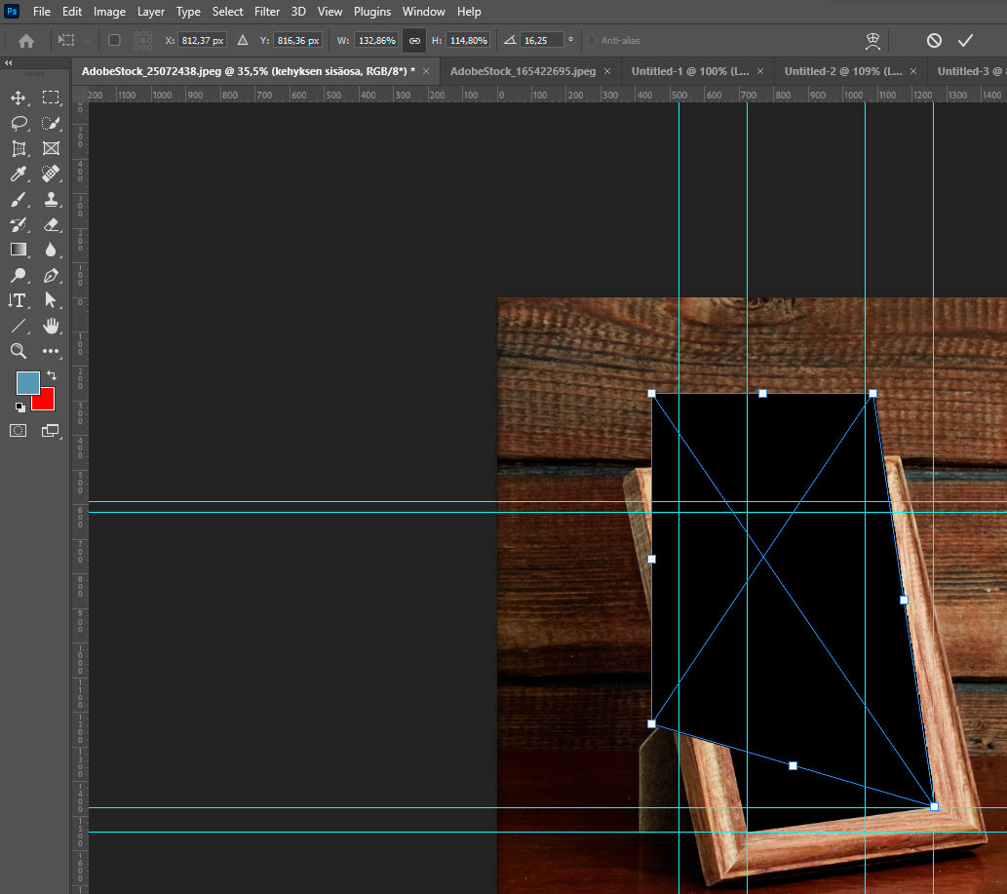
Task: Commit transform with the checkmark
Action: point(965,41)
